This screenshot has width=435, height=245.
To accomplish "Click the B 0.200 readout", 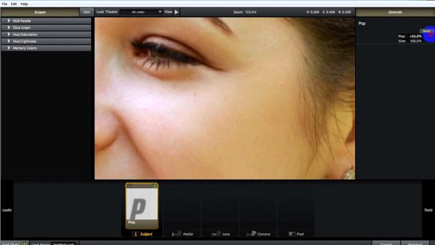I will tap(345, 12).
